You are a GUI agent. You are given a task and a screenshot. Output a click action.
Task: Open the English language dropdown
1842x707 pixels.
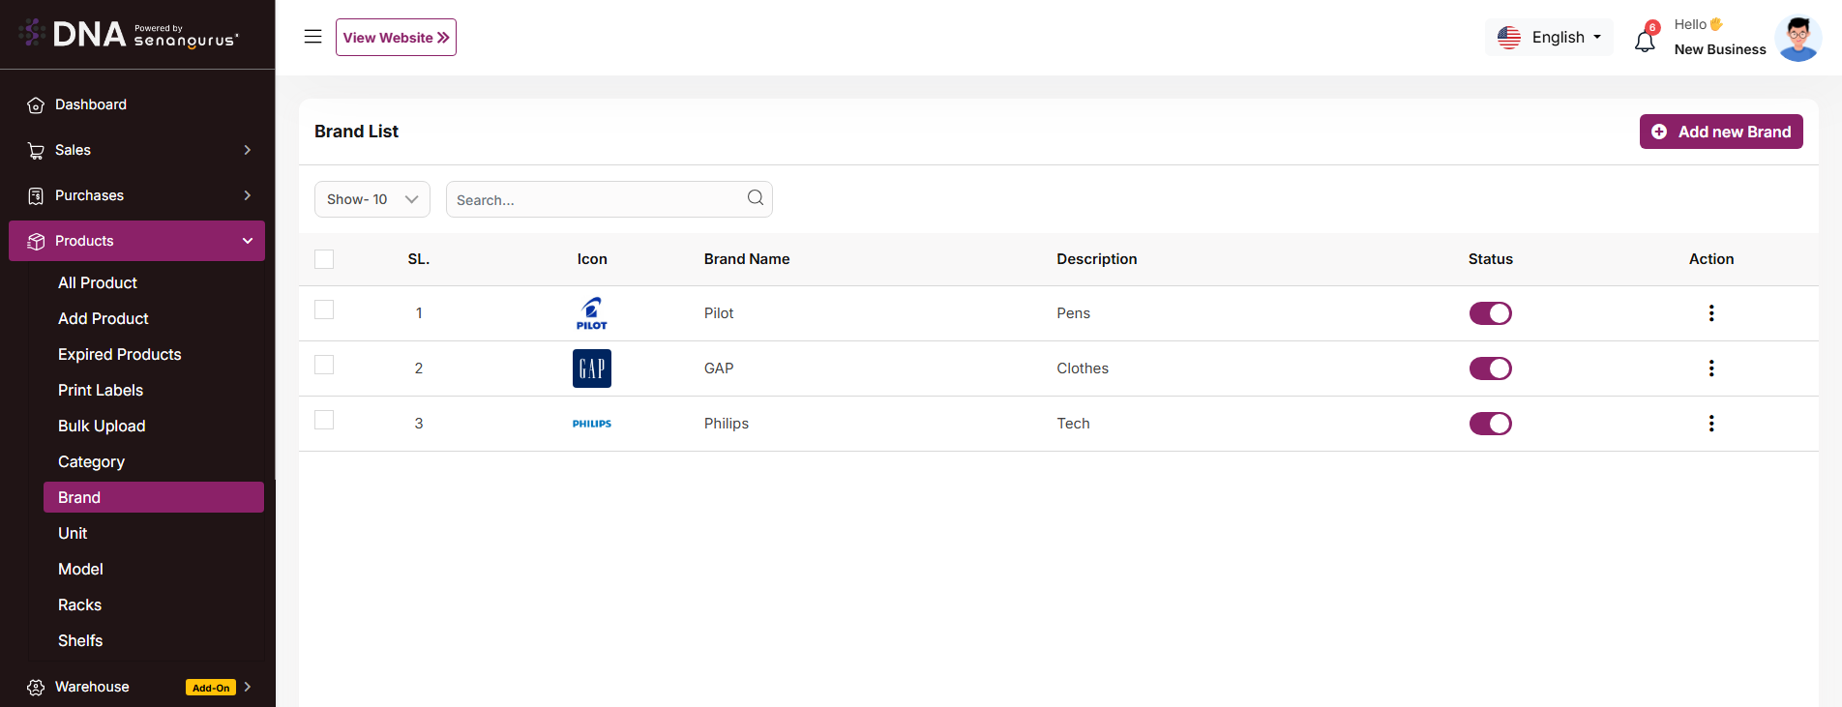pos(1549,38)
